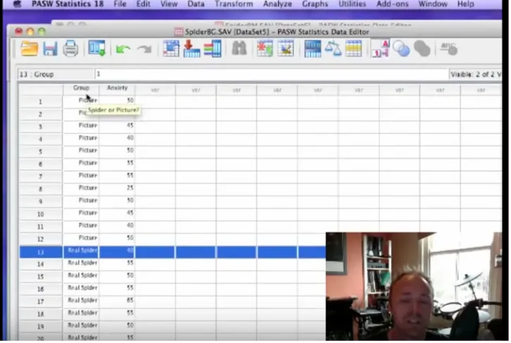Open the Graphs menu
Screen dimensions: 511x343
click(315, 4)
